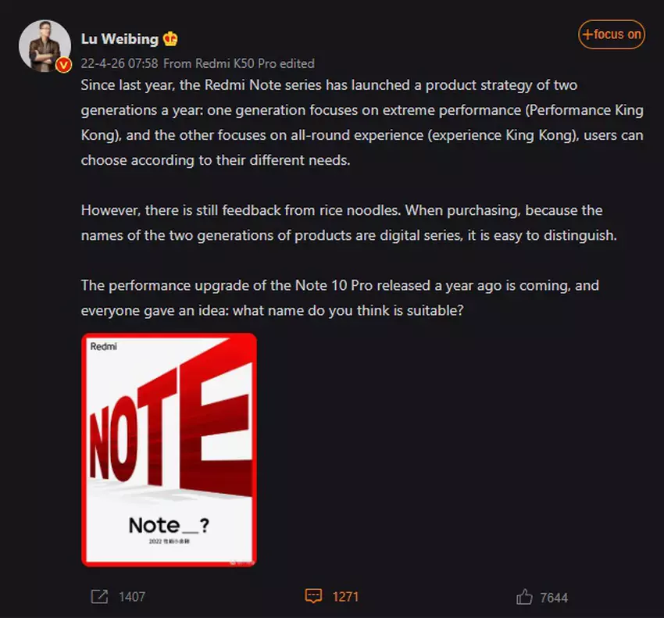The image size is (664, 618).
Task: Open comments via the speech bubble icon
Action: [313, 597]
